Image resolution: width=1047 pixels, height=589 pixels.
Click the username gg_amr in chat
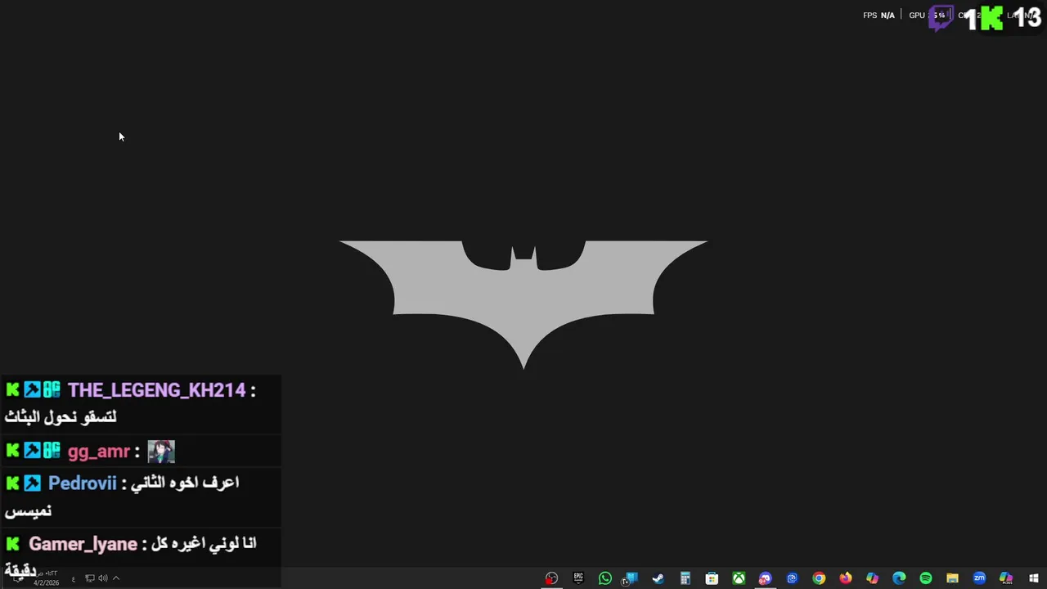(99, 452)
